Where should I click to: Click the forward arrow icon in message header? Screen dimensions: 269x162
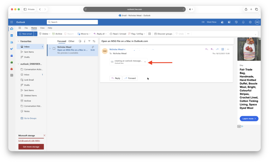pyautogui.click(x=217, y=49)
